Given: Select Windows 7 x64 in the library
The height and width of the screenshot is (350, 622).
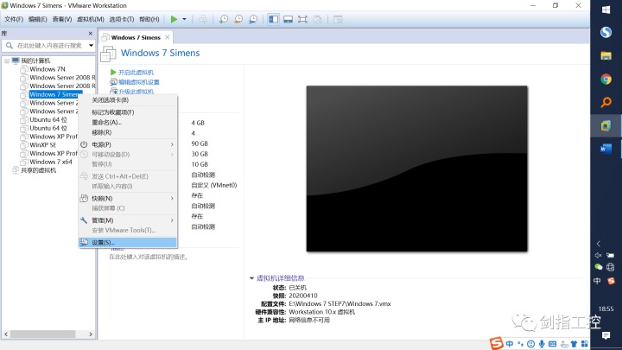Looking at the screenshot, I should click(51, 162).
